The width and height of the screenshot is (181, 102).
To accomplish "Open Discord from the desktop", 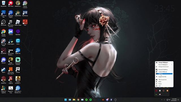I will pos(4,60).
